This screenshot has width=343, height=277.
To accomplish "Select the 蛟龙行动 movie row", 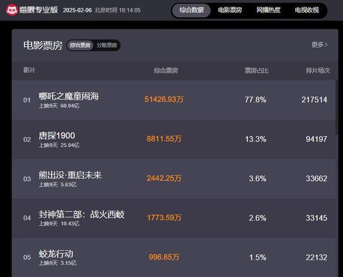I will pyautogui.click(x=56, y=254).
